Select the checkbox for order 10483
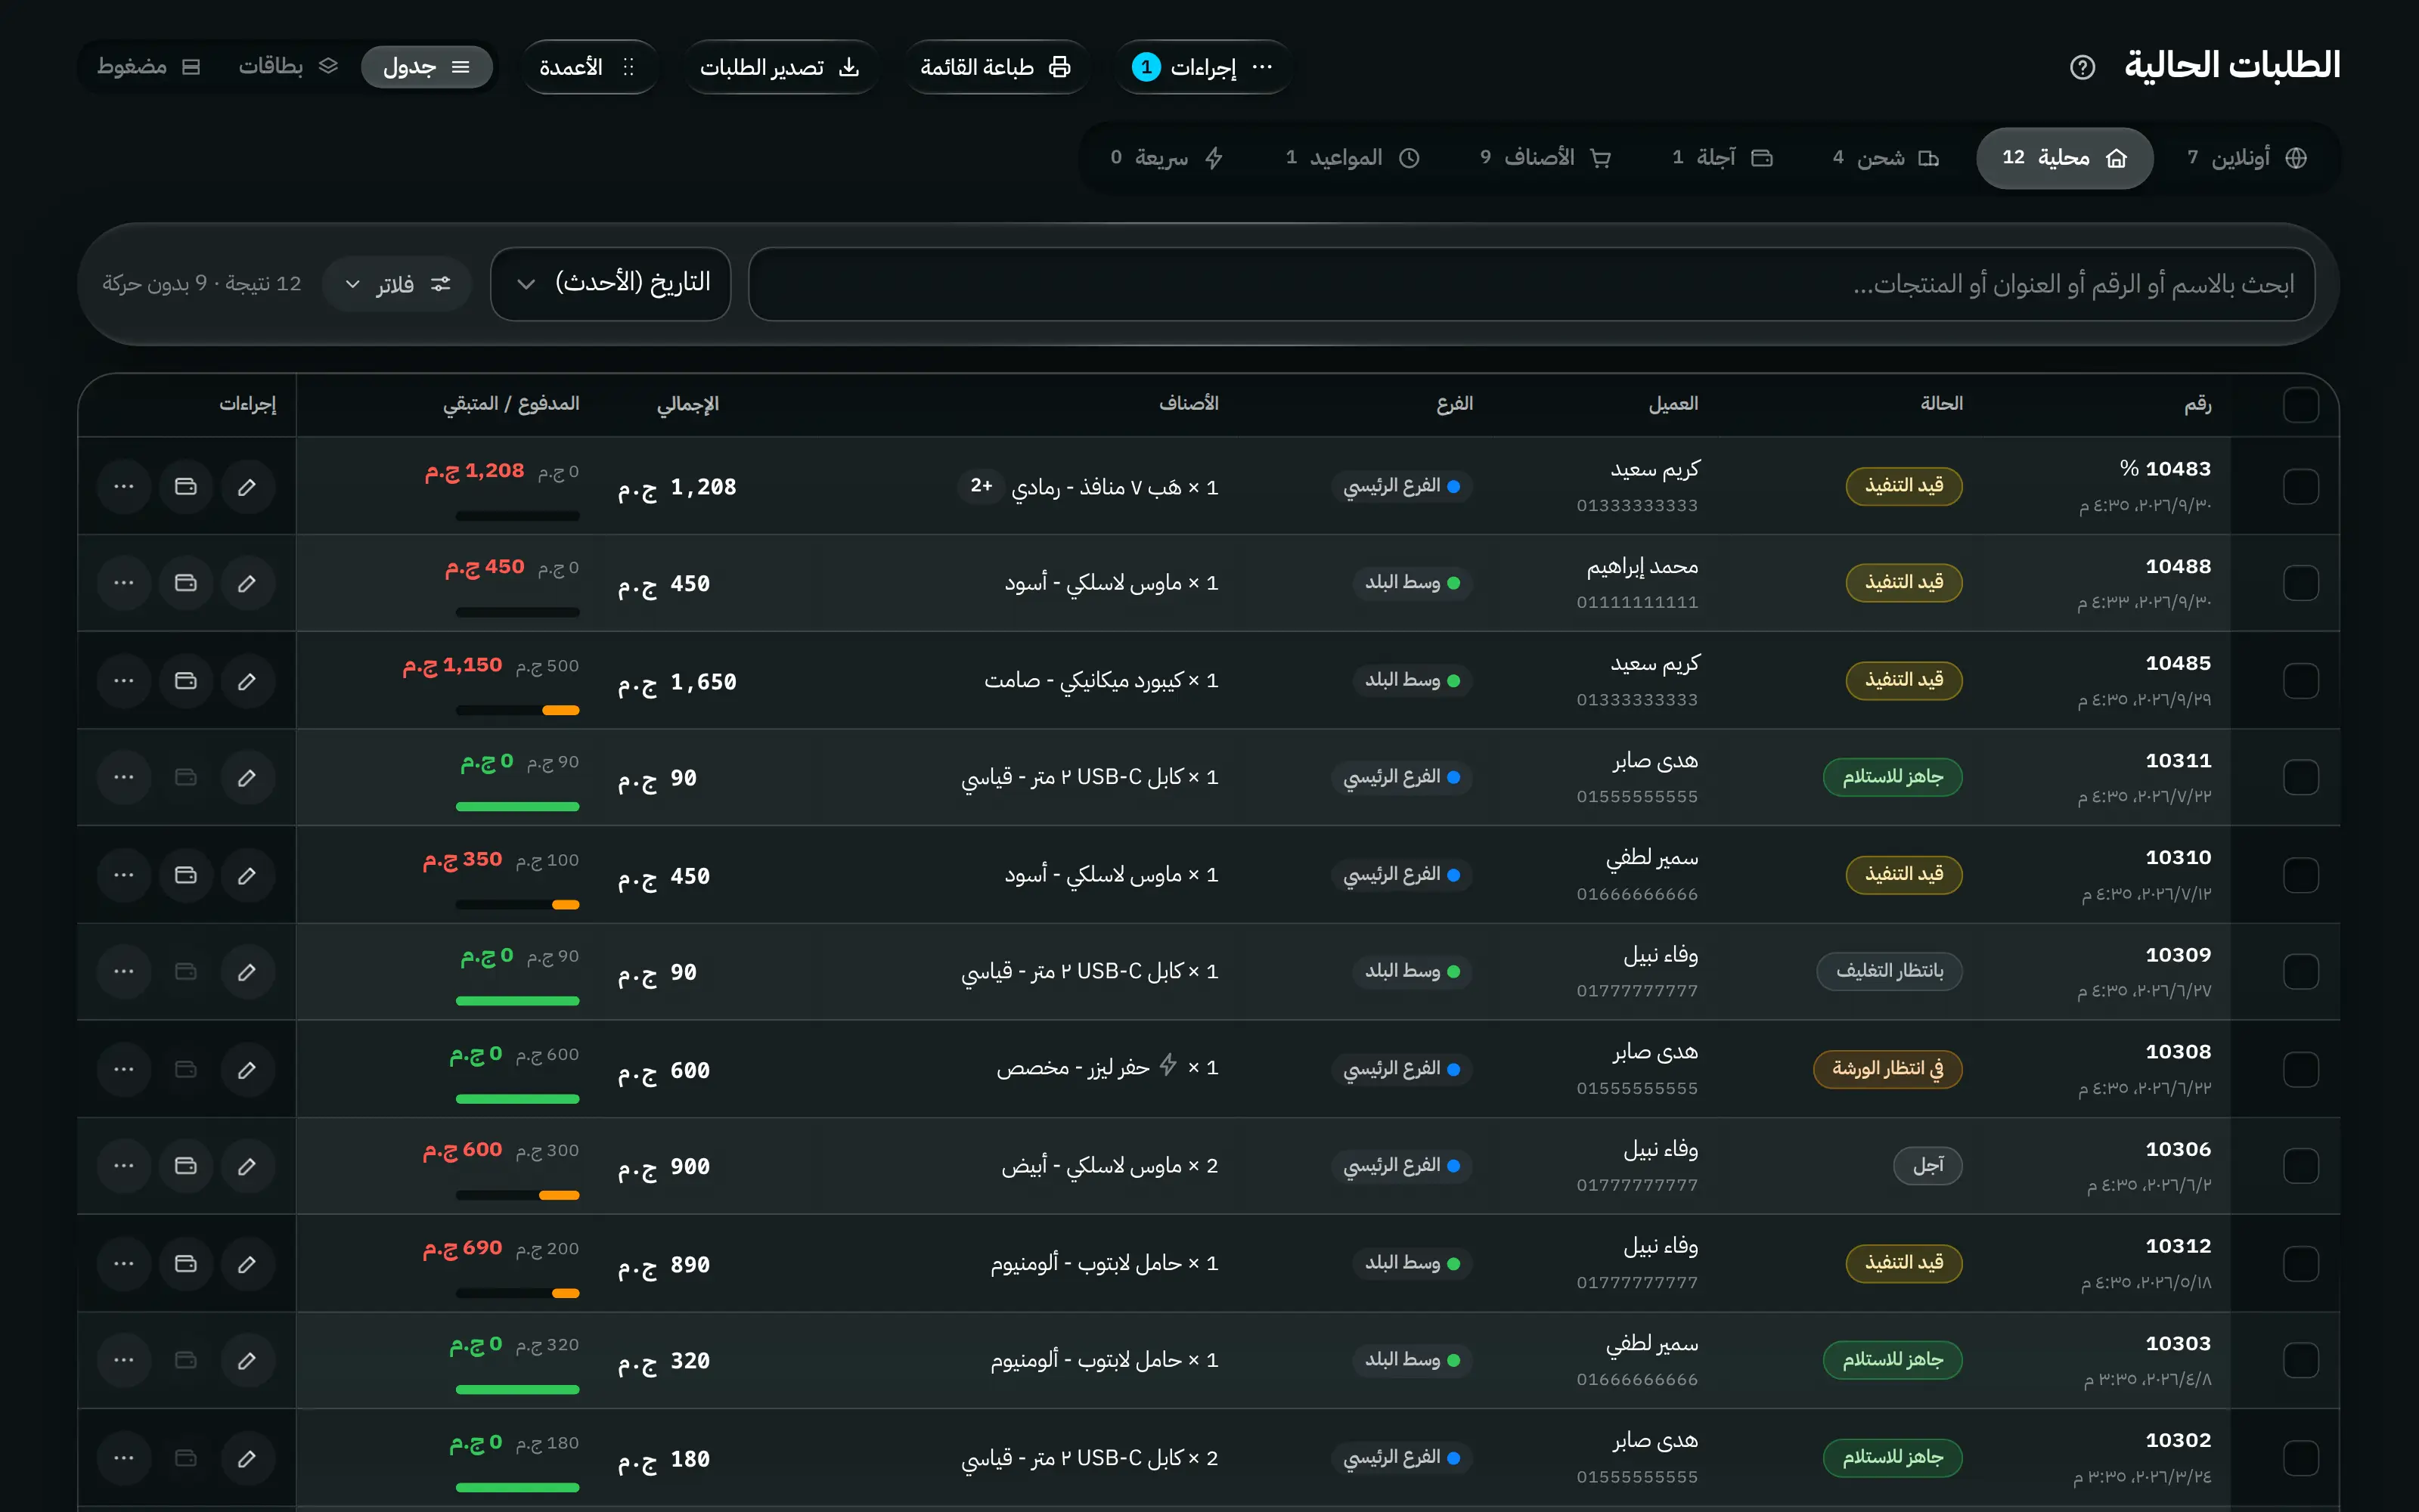This screenshot has width=2419, height=1512. click(2301, 487)
